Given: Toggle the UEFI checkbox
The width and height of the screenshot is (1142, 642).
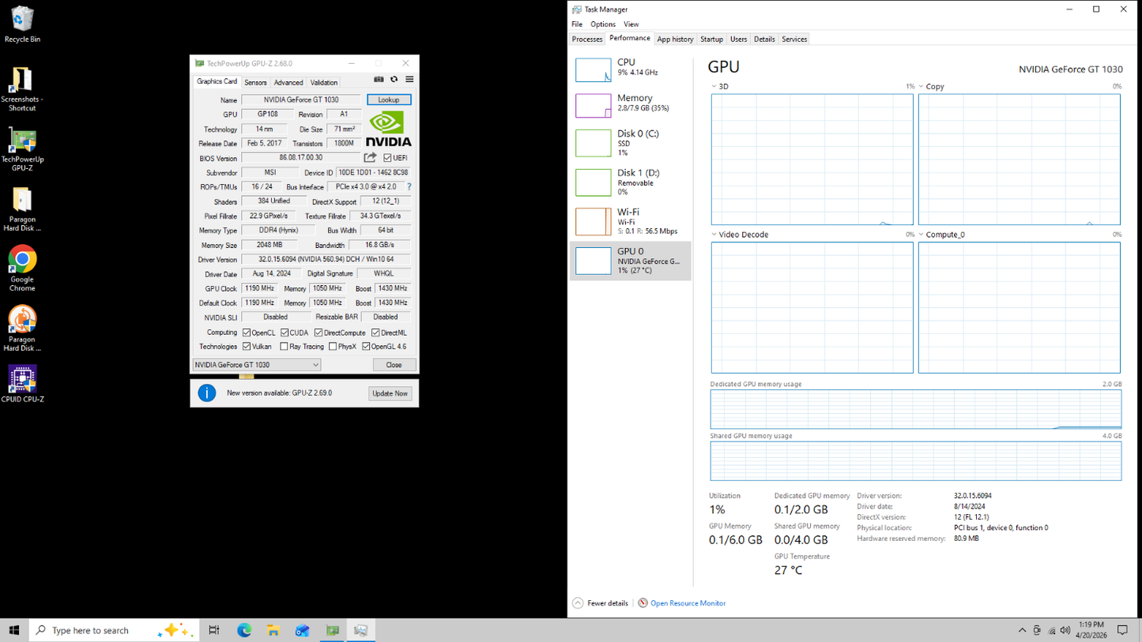Looking at the screenshot, I should [387, 158].
